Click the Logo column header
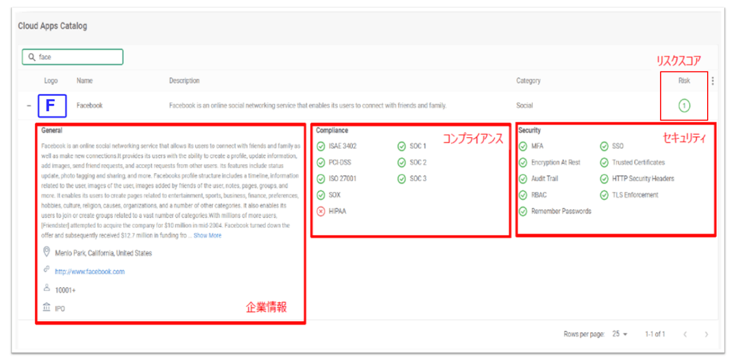The width and height of the screenshot is (733, 357). point(51,81)
